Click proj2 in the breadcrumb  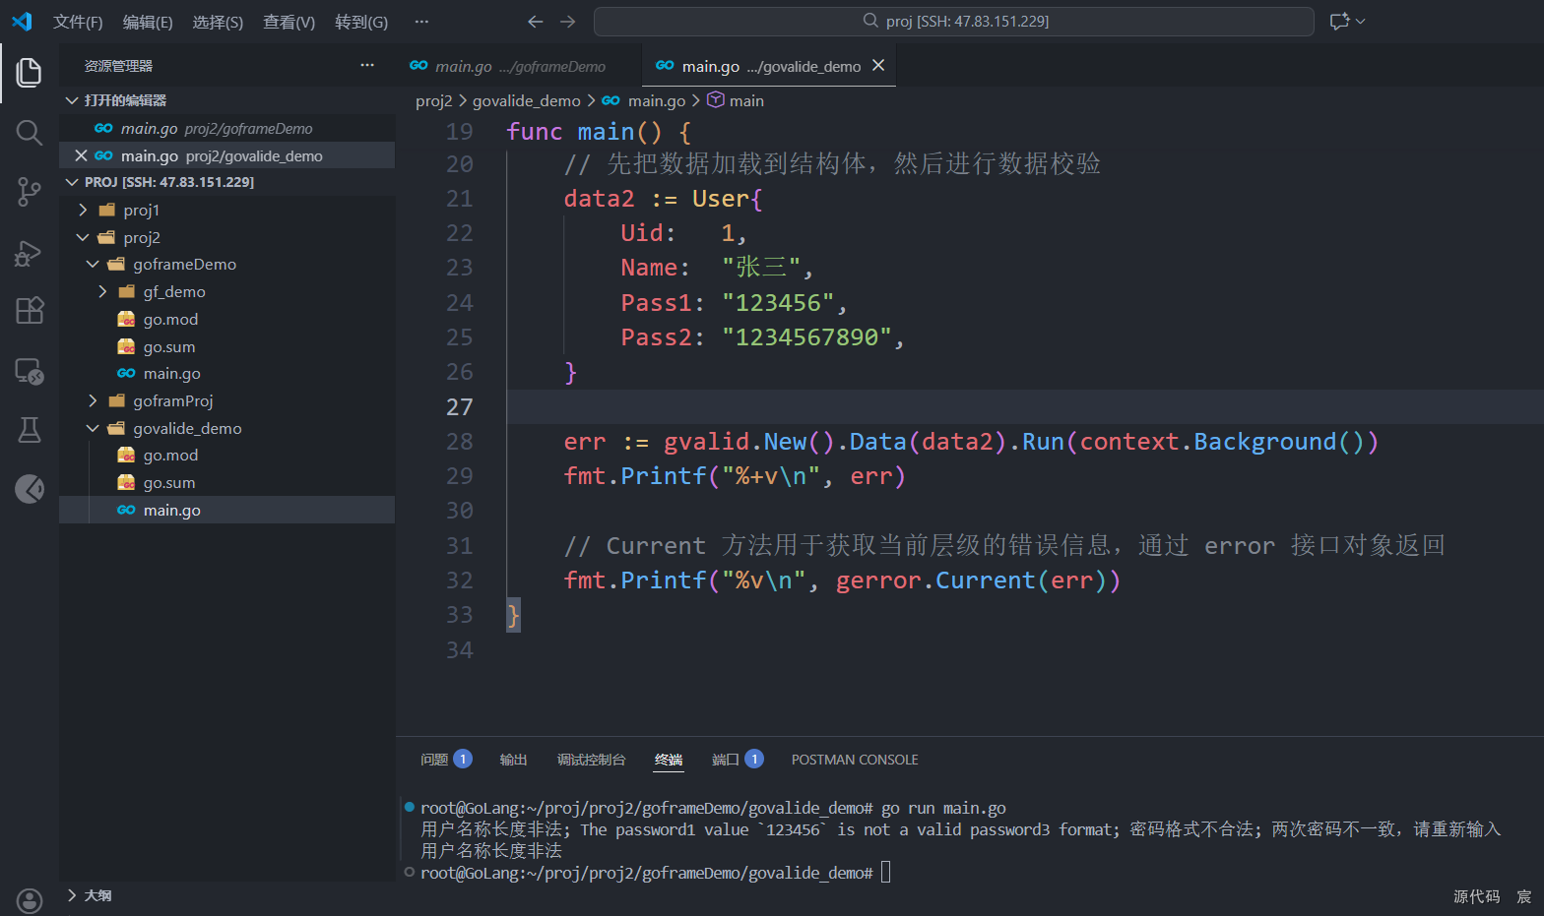(433, 100)
